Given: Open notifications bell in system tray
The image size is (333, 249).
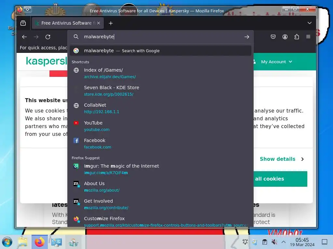Looking at the screenshot, I should click(245, 242).
